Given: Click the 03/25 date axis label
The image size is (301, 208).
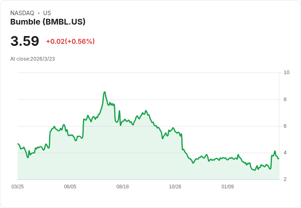Looking at the screenshot, I should (18, 187).
